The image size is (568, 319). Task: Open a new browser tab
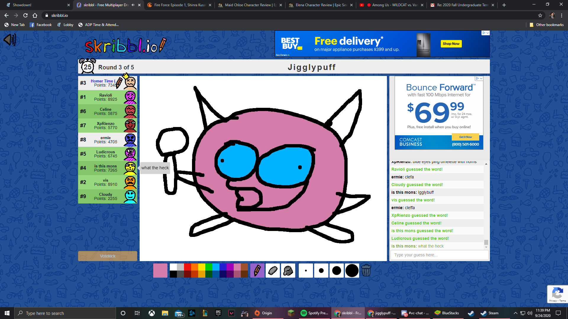pyautogui.click(x=504, y=5)
